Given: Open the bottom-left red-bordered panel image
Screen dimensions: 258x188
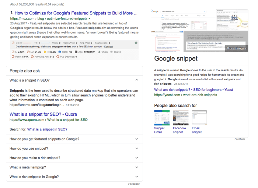Looking at the screenshot, I should coord(167,41).
